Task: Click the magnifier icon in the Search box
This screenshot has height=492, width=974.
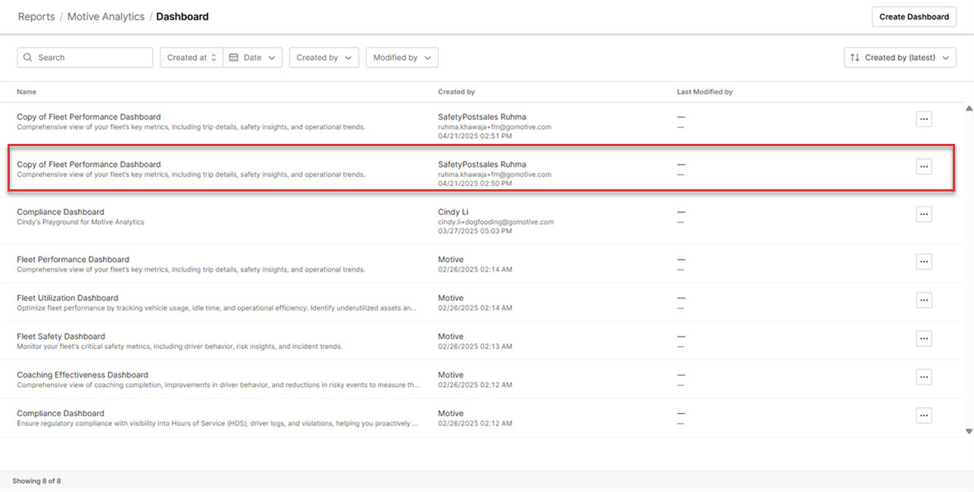Action: (x=28, y=58)
